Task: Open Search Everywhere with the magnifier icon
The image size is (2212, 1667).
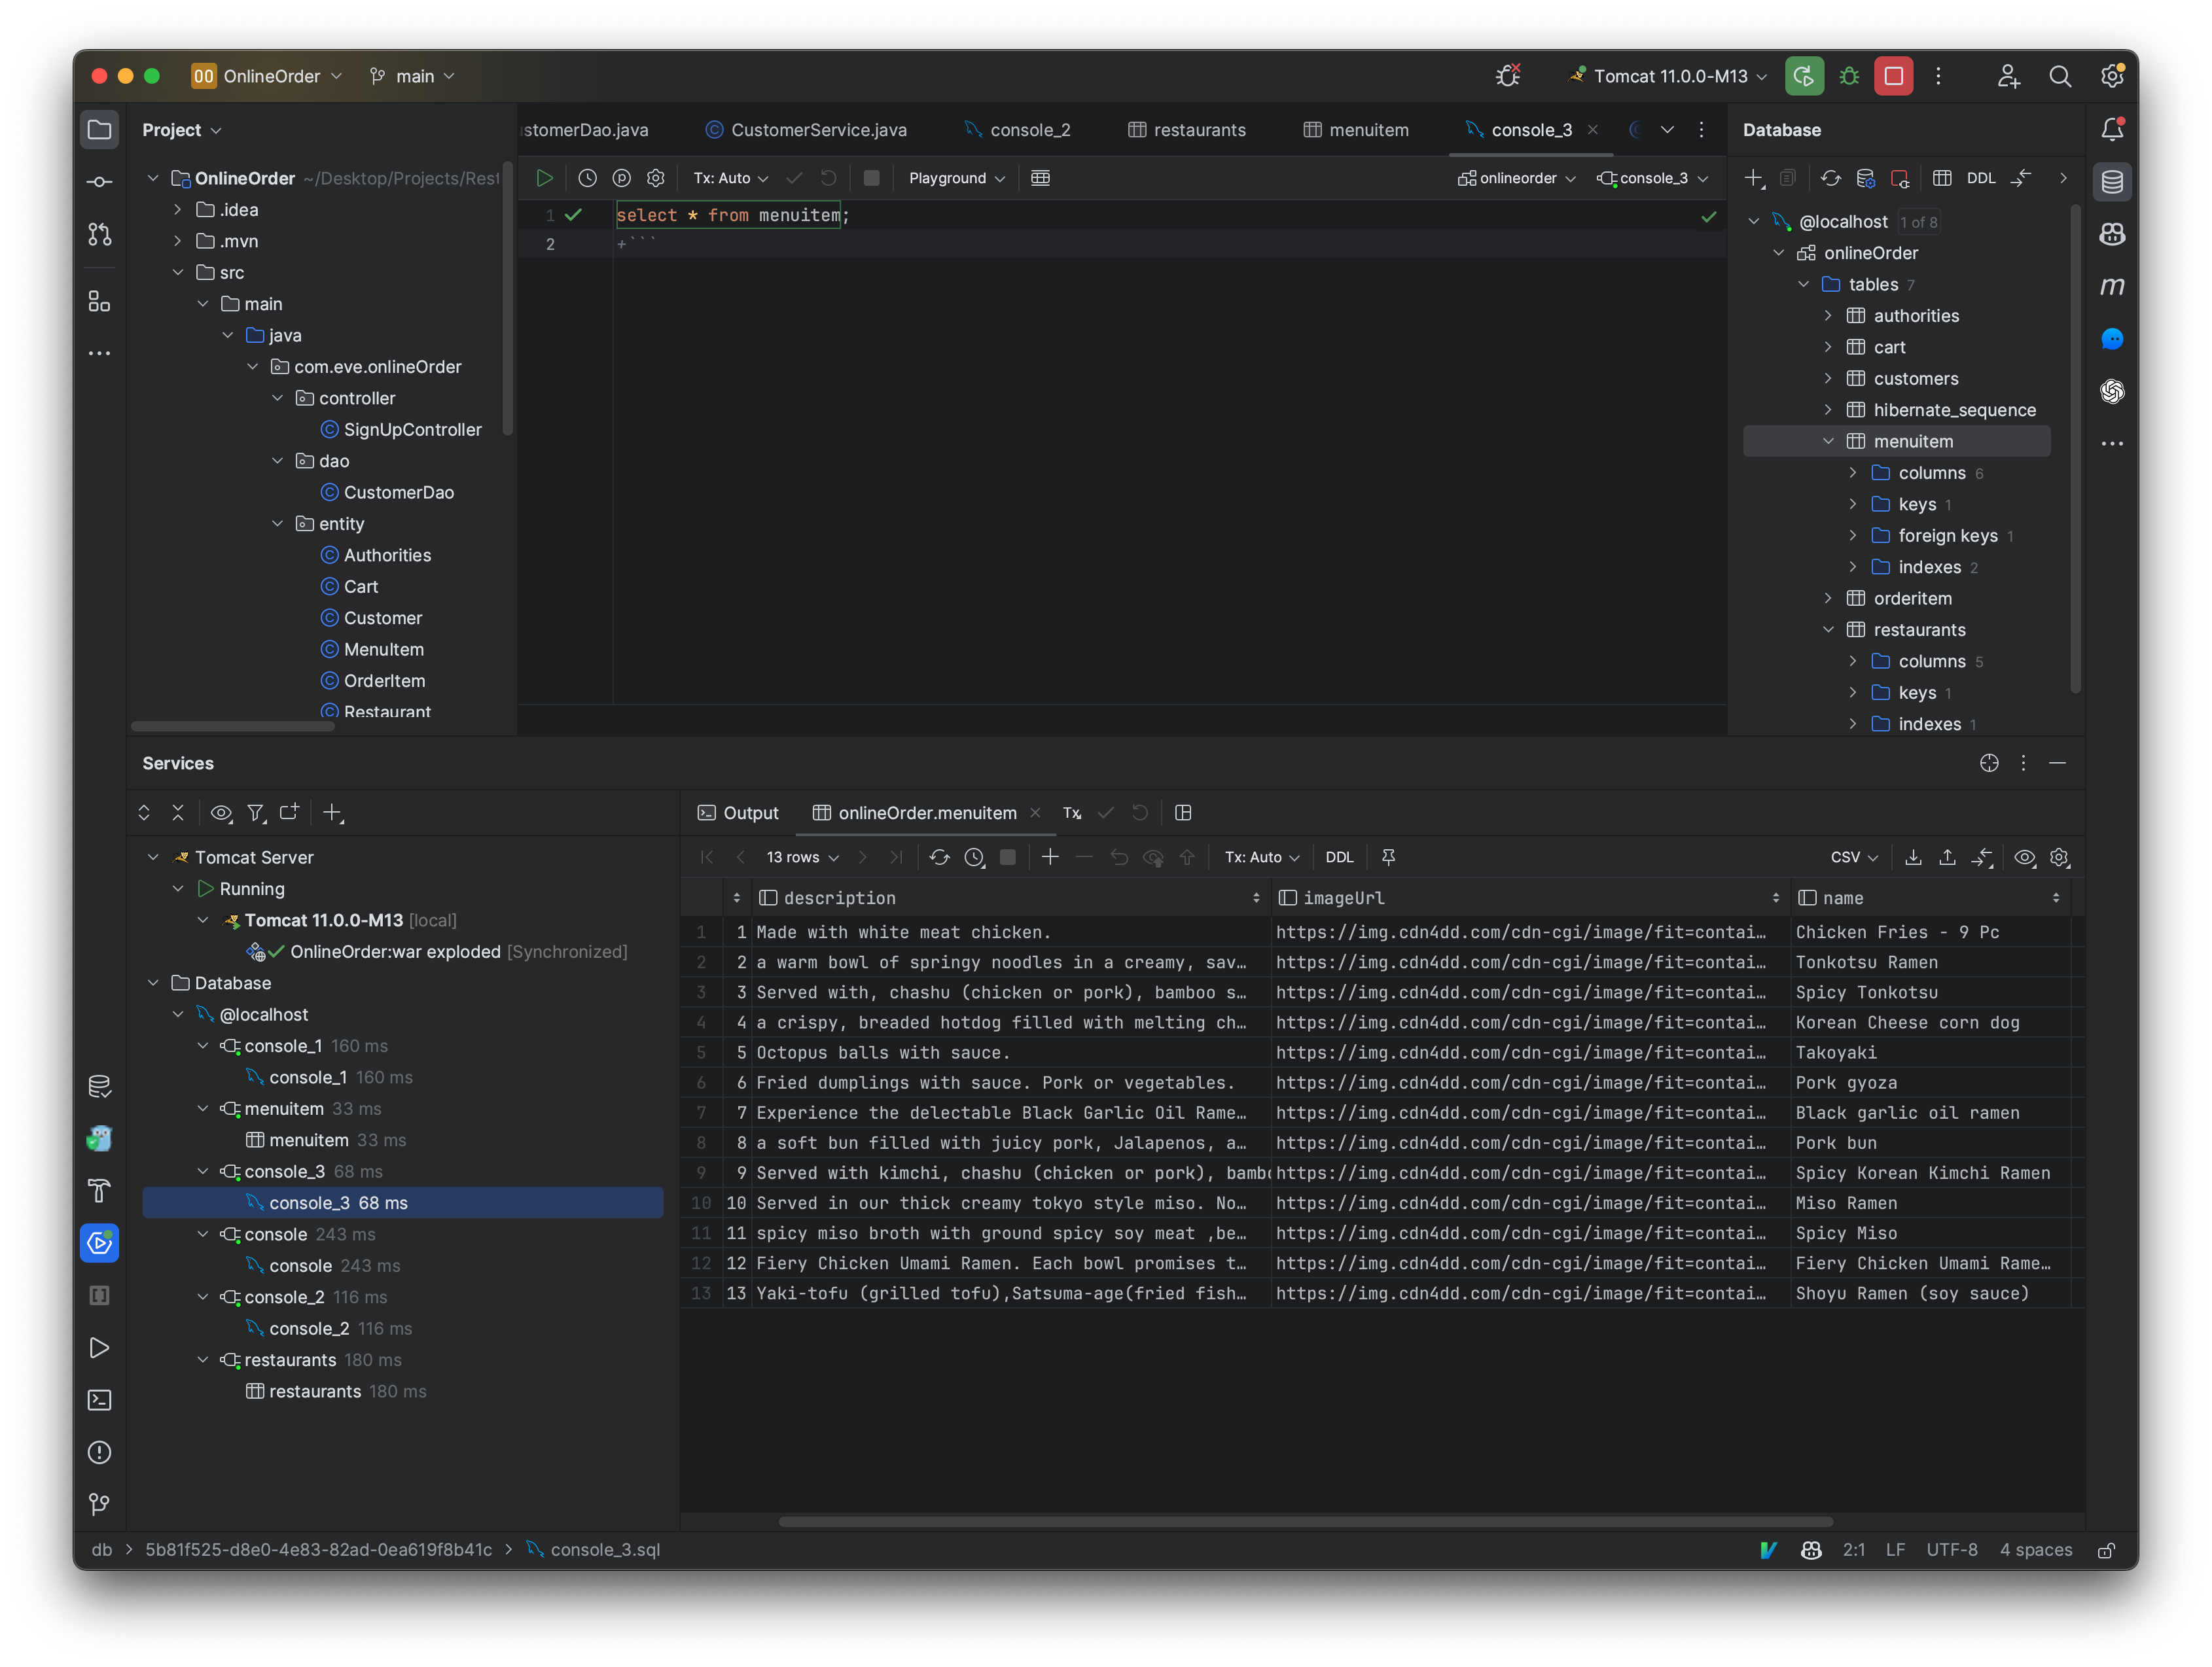Action: click(2061, 76)
